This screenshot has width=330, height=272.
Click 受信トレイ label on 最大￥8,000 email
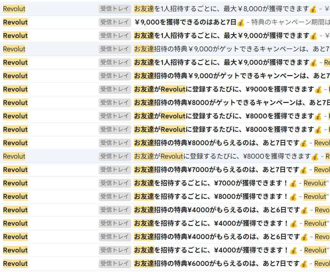[x=115, y=9]
